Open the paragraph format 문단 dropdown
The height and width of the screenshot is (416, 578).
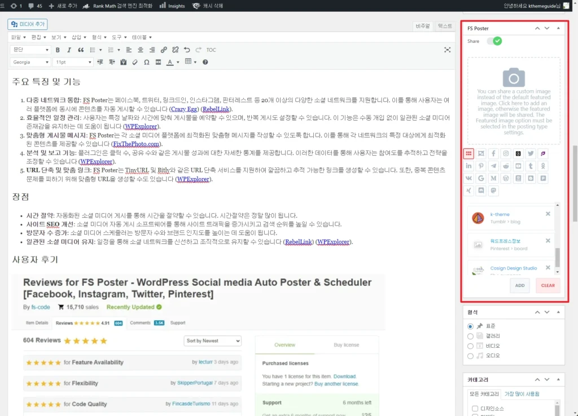coord(30,50)
